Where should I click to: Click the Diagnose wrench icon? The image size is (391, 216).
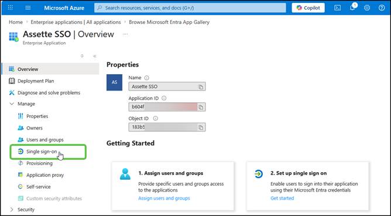pyautogui.click(x=12, y=93)
